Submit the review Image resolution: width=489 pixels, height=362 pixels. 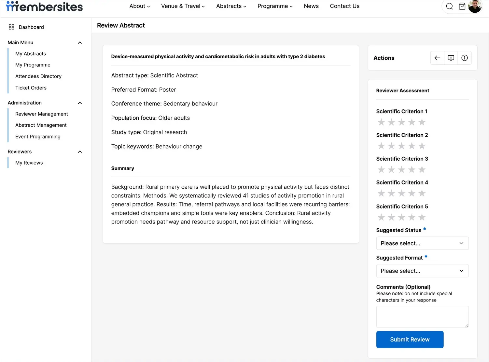point(410,340)
